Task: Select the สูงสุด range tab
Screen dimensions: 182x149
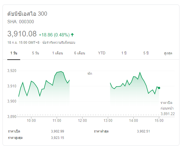Action: pyautogui.click(x=168, y=53)
